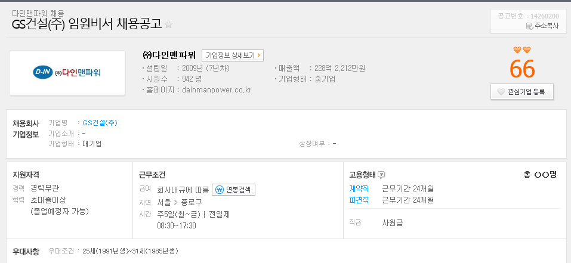Screen dimensions: 571x263
Task: Click the 다인맨파워 채용 breadcrumb text
Action: pyautogui.click(x=38, y=14)
